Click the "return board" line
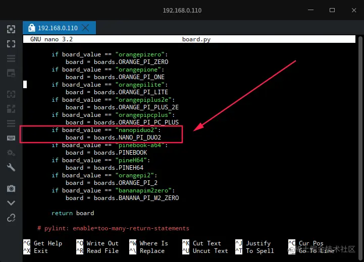Viewport: 364px width, 262px height. click(73, 213)
